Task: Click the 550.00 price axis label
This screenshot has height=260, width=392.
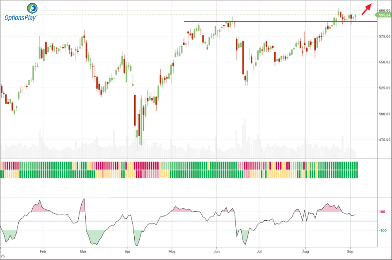Action: tap(385, 62)
